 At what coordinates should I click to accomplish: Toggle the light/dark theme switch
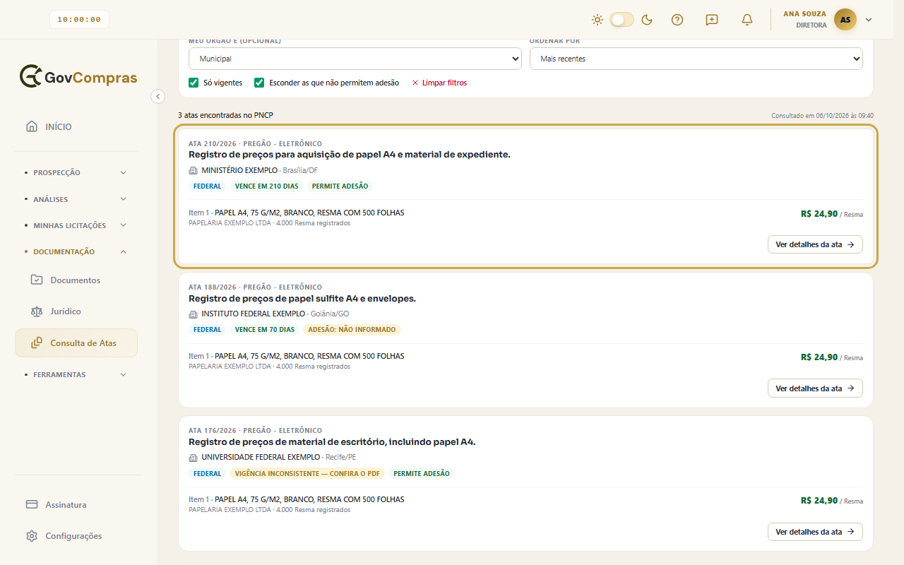pos(622,20)
